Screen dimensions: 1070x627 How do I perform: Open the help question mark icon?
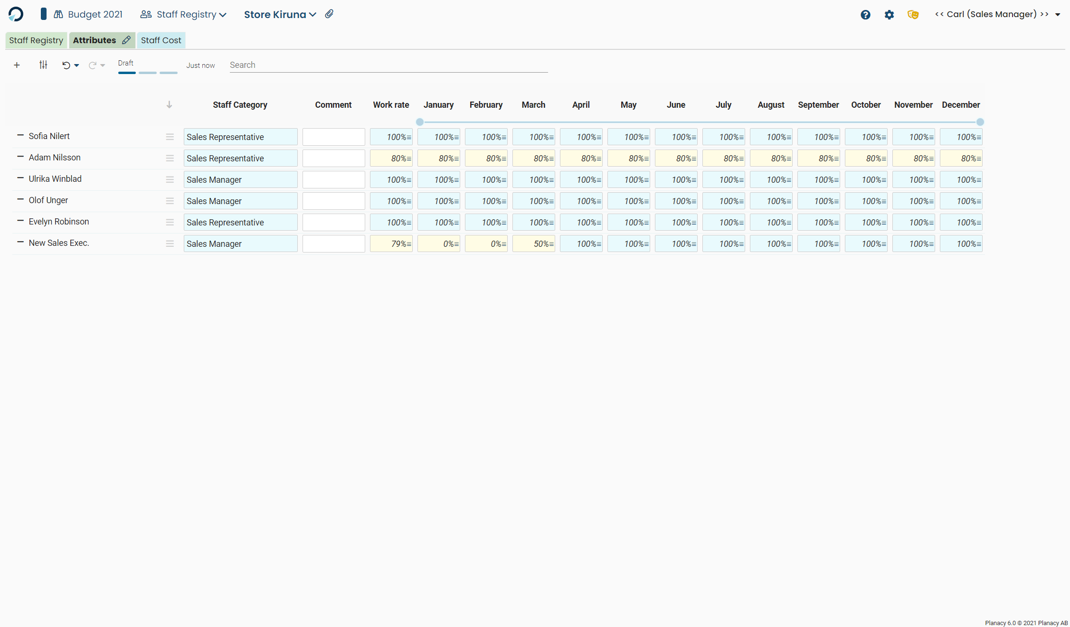(x=865, y=15)
